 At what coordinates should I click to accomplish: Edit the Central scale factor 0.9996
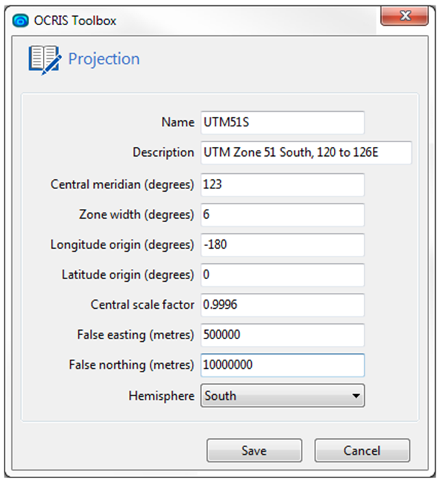click(282, 305)
